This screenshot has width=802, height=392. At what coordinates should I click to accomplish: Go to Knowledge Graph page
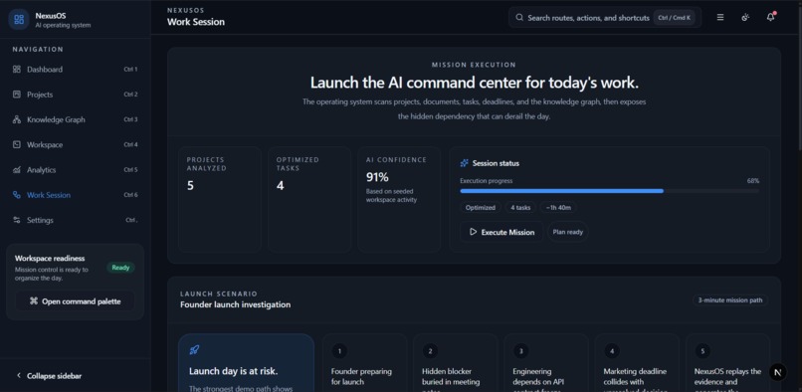(x=76, y=119)
